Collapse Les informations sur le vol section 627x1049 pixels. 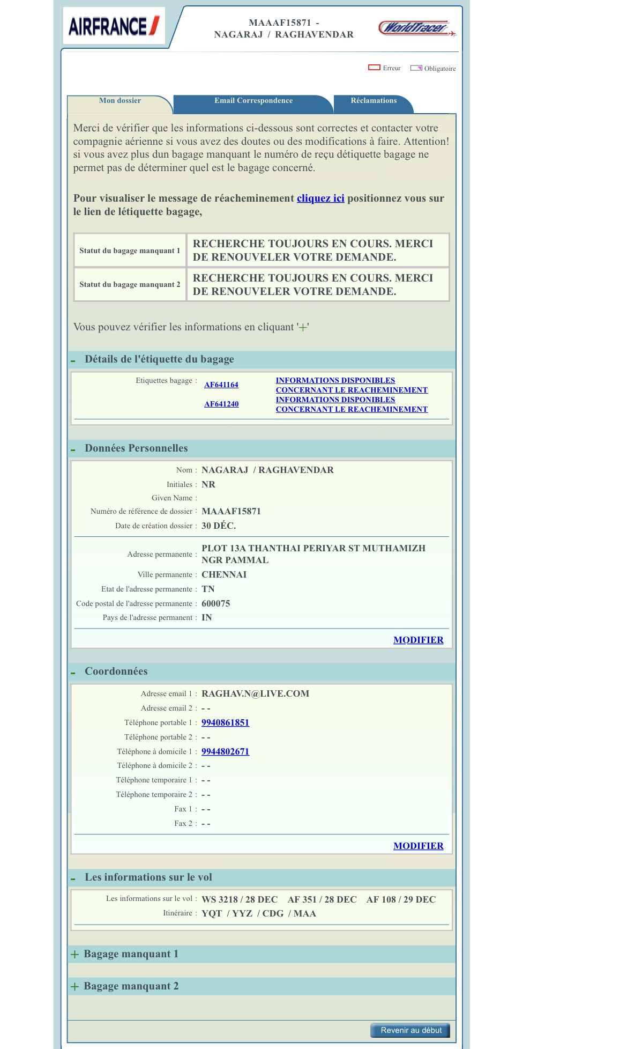[73, 878]
